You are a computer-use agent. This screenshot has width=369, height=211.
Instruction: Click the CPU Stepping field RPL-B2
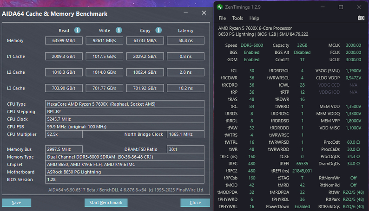tap(125, 111)
